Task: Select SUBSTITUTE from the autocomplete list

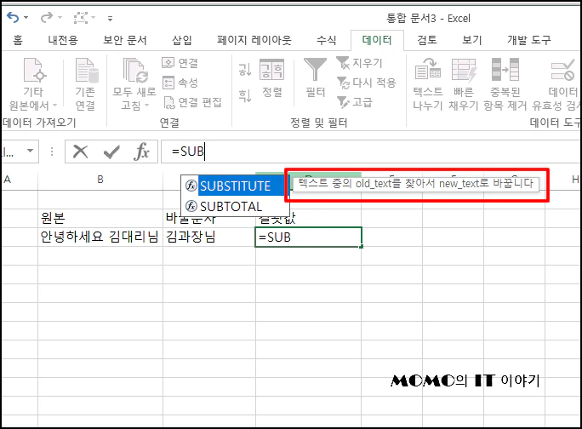Action: click(x=235, y=186)
